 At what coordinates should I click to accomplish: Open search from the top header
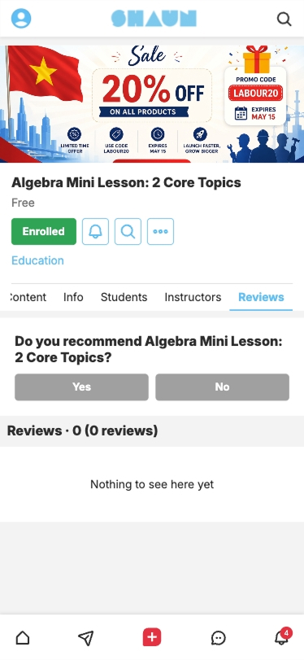pyautogui.click(x=284, y=19)
